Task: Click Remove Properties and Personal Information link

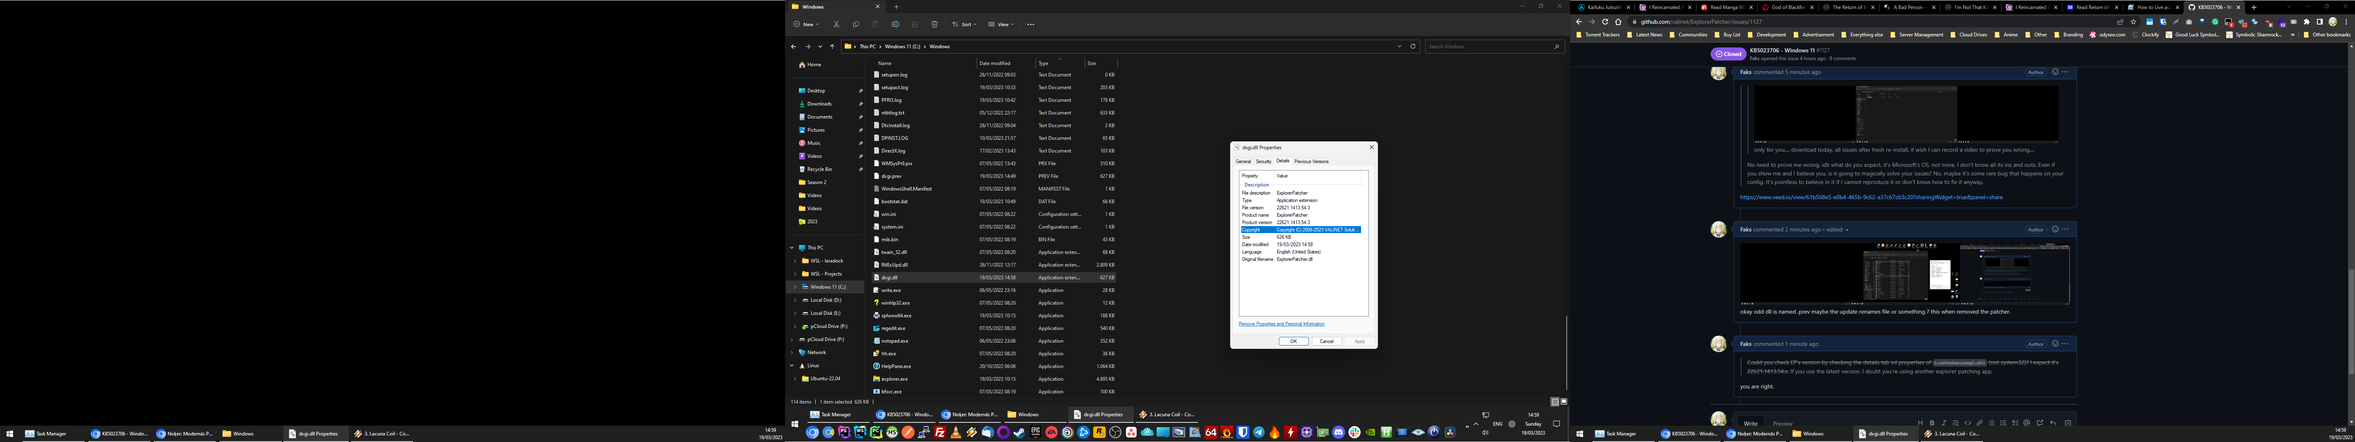Action: pos(1281,324)
